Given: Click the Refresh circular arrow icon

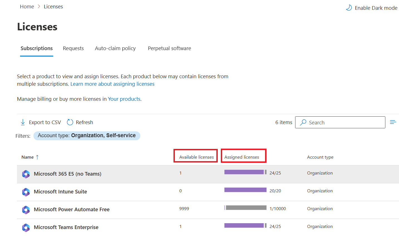Looking at the screenshot, I should [x=70, y=122].
